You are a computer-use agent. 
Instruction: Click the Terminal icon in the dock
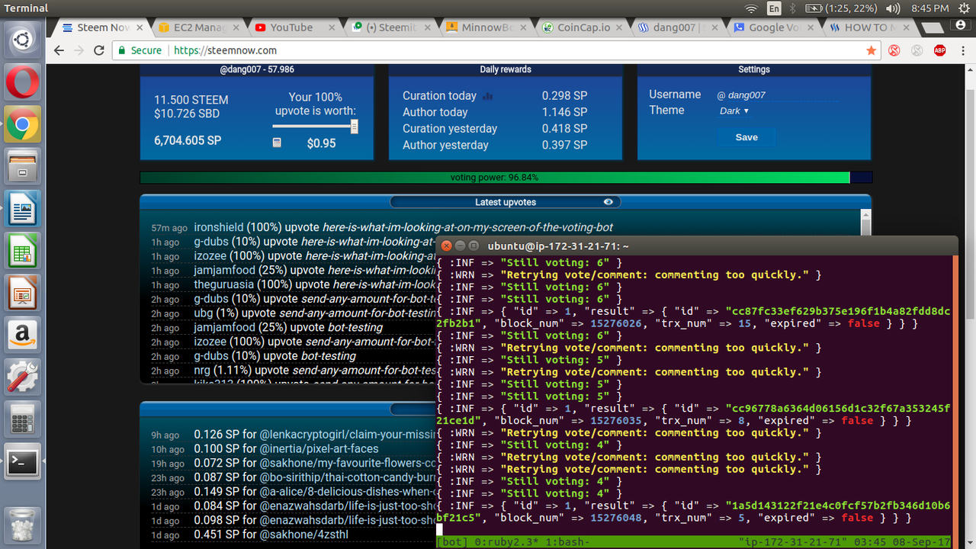click(23, 461)
